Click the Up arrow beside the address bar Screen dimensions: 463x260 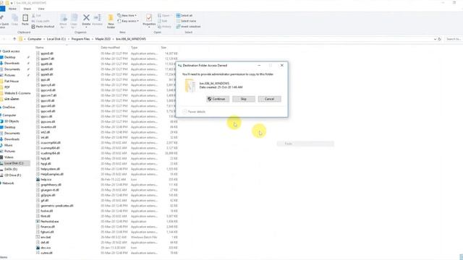pyautogui.click(x=14, y=39)
